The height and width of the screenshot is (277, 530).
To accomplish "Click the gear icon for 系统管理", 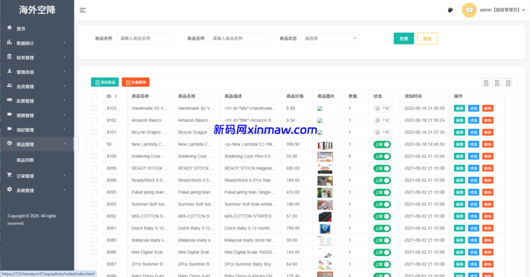I will pos(9,189).
